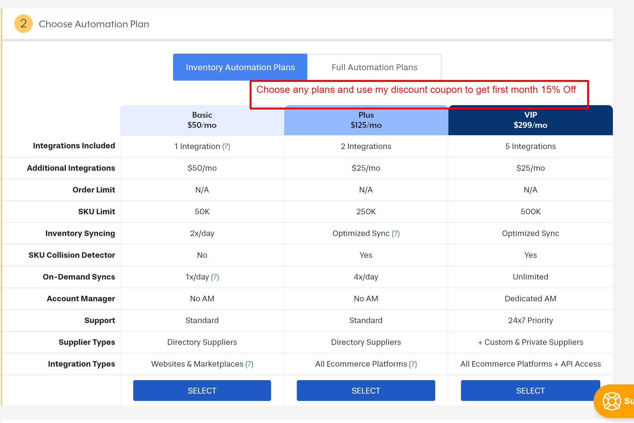Click the help icon beside 'All Ecommerce Platforms'
The width and height of the screenshot is (634, 423).
pos(413,364)
